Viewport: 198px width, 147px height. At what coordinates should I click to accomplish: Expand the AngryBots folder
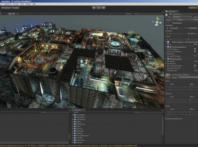73,115
